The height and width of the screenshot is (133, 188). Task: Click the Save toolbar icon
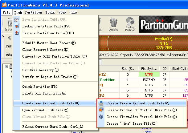(x=10, y=22)
